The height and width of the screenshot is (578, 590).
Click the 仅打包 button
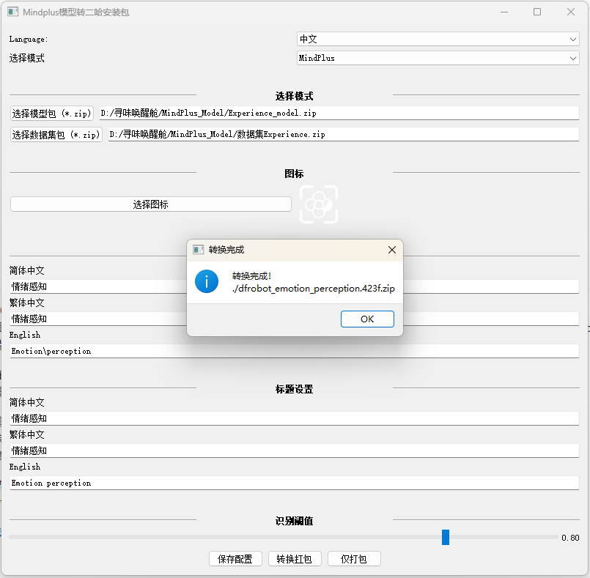point(354,558)
